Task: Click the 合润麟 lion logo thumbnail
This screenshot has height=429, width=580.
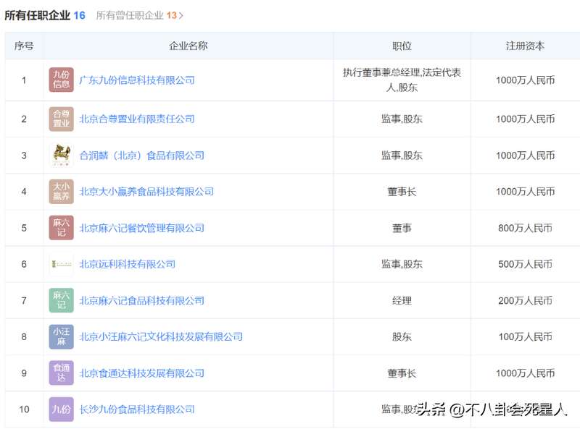Action: coord(62,155)
